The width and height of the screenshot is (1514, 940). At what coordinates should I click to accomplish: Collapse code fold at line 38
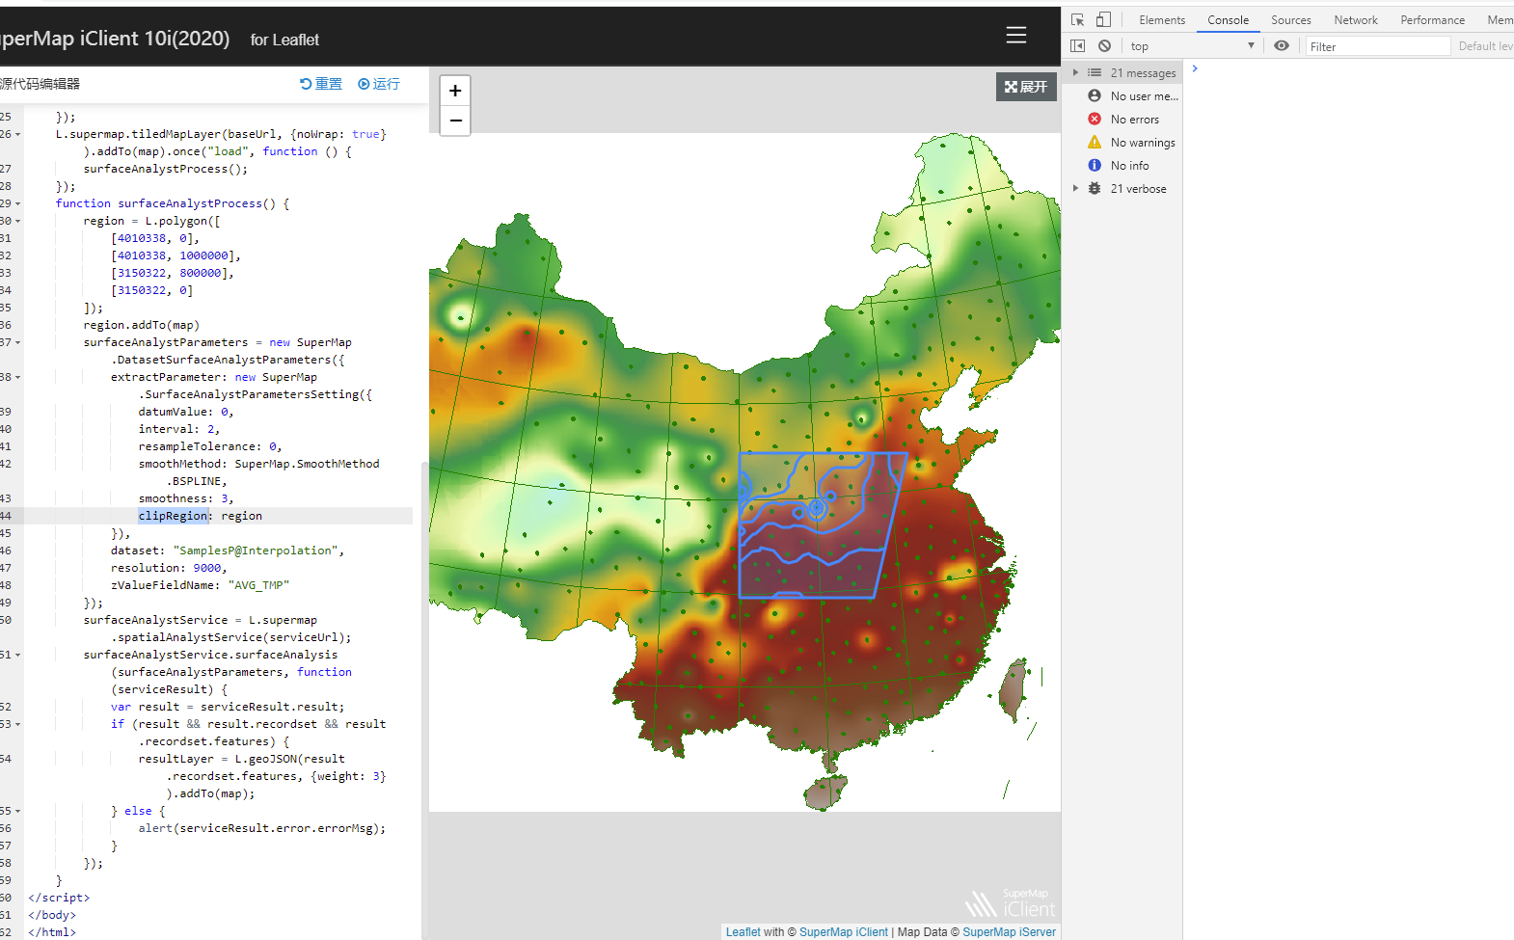(17, 377)
